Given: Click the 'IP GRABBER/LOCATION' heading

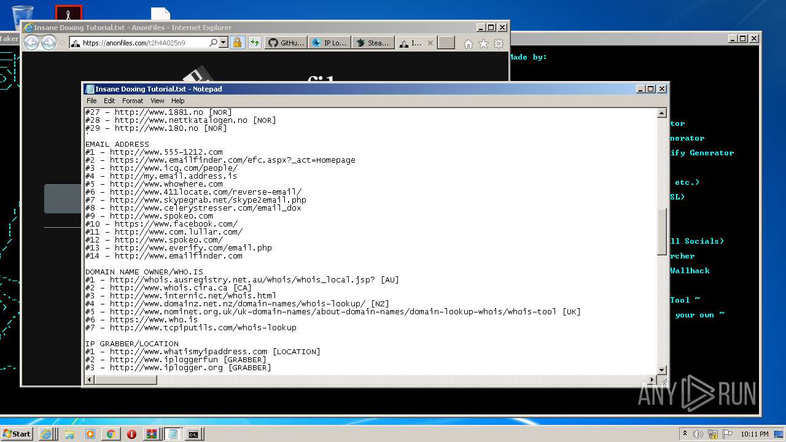Looking at the screenshot, I should 132,344.
